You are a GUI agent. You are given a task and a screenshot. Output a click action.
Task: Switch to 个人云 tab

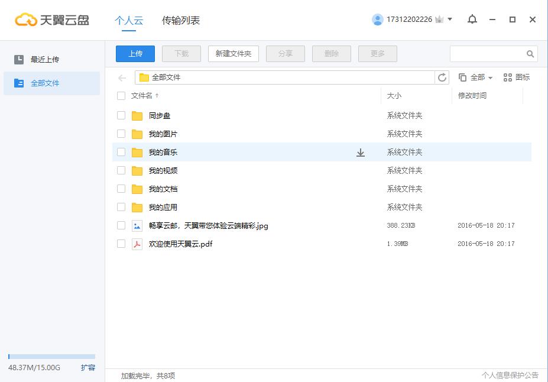pyautogui.click(x=129, y=20)
